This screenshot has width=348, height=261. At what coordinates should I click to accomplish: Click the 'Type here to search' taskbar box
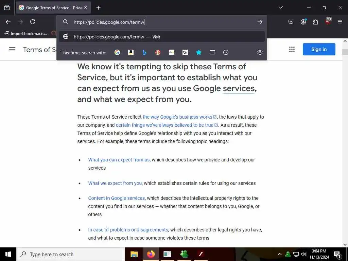point(71,254)
